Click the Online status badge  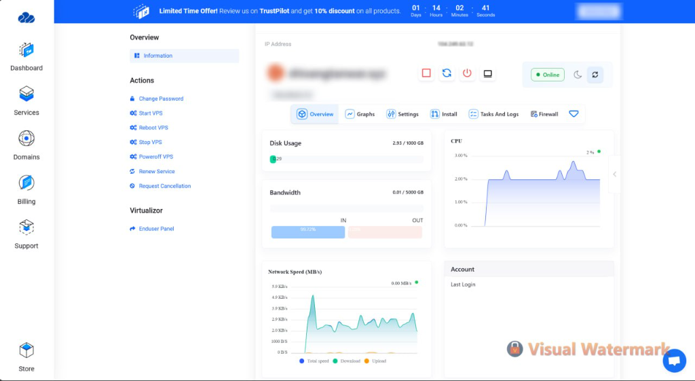548,75
